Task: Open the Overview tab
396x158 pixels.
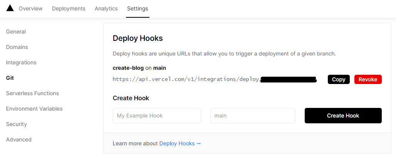Action: [30, 8]
